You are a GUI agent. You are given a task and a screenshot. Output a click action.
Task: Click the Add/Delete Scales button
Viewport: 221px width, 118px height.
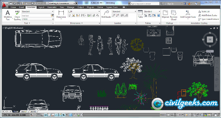[208, 15]
